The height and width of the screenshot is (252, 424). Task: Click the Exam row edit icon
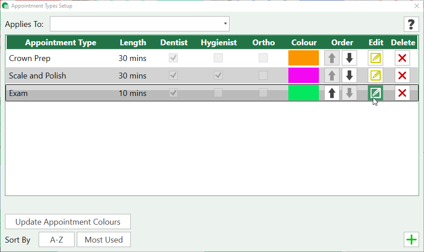pos(375,93)
